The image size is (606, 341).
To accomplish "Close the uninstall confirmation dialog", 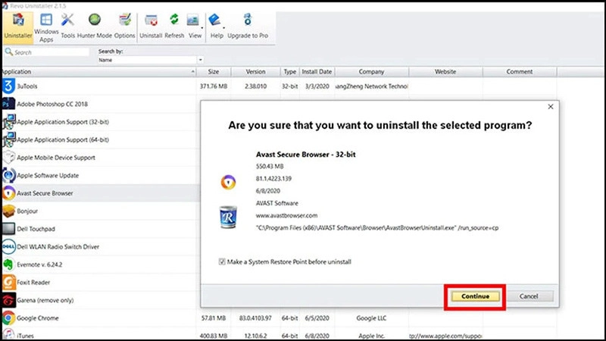I will pos(551,107).
